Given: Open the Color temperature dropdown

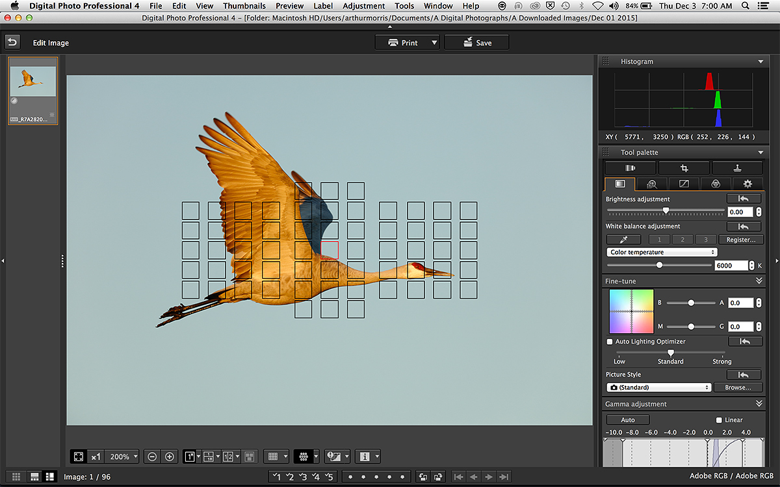Looking at the screenshot, I should [x=662, y=252].
